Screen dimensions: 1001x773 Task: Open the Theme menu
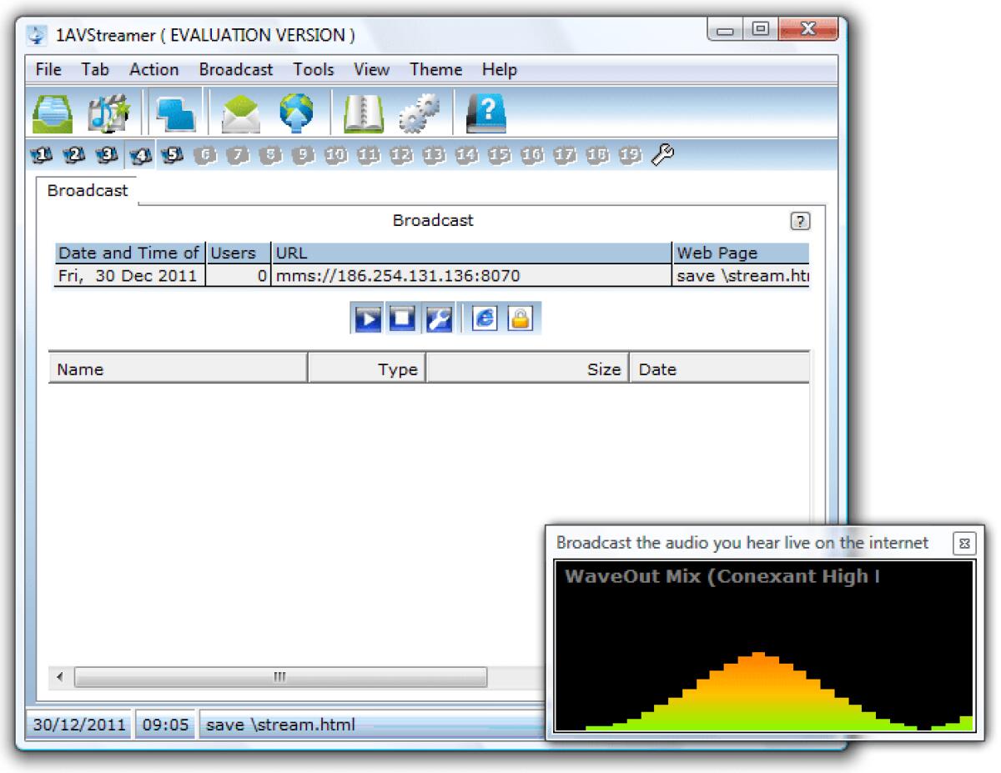point(435,69)
